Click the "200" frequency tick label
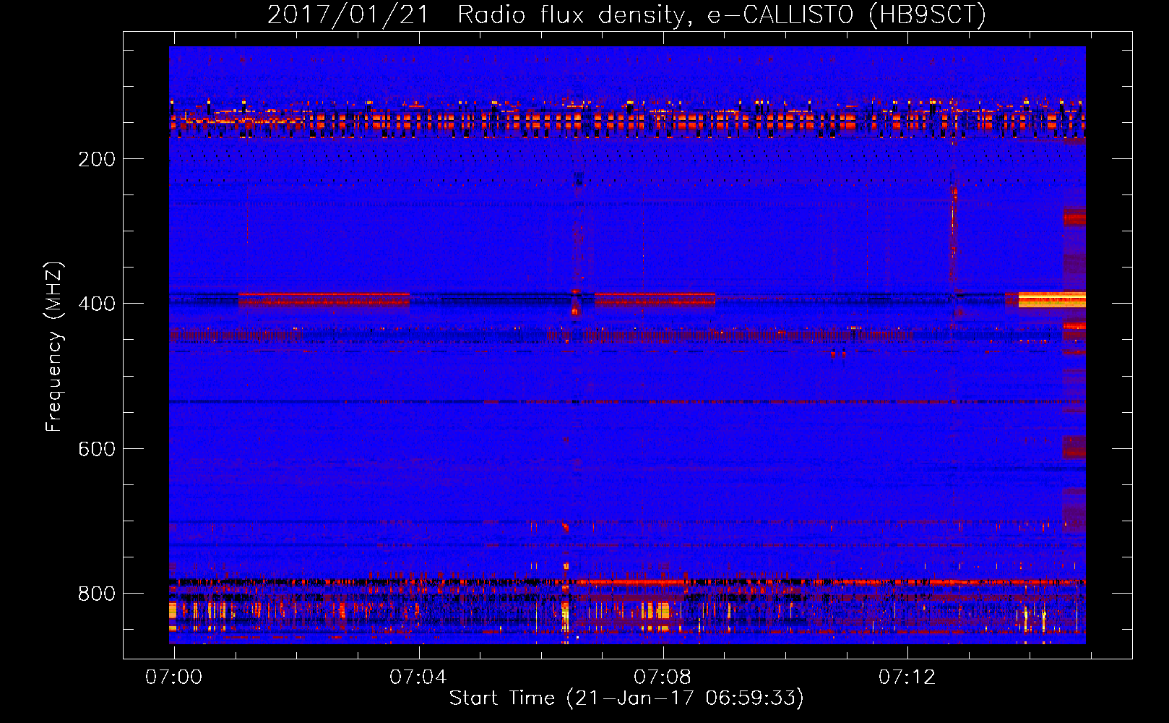This screenshot has width=1169, height=723. [x=97, y=159]
